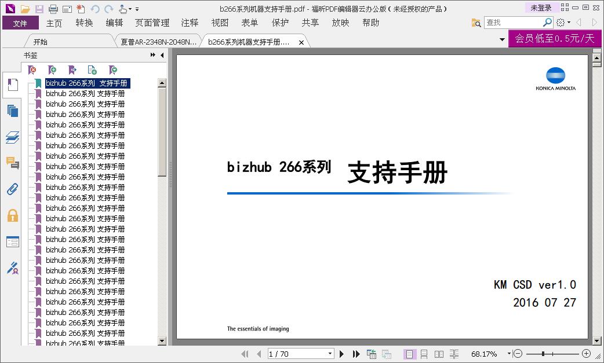Add a new bookmark
Viewport: 604px width, 363px height.
click(52, 70)
